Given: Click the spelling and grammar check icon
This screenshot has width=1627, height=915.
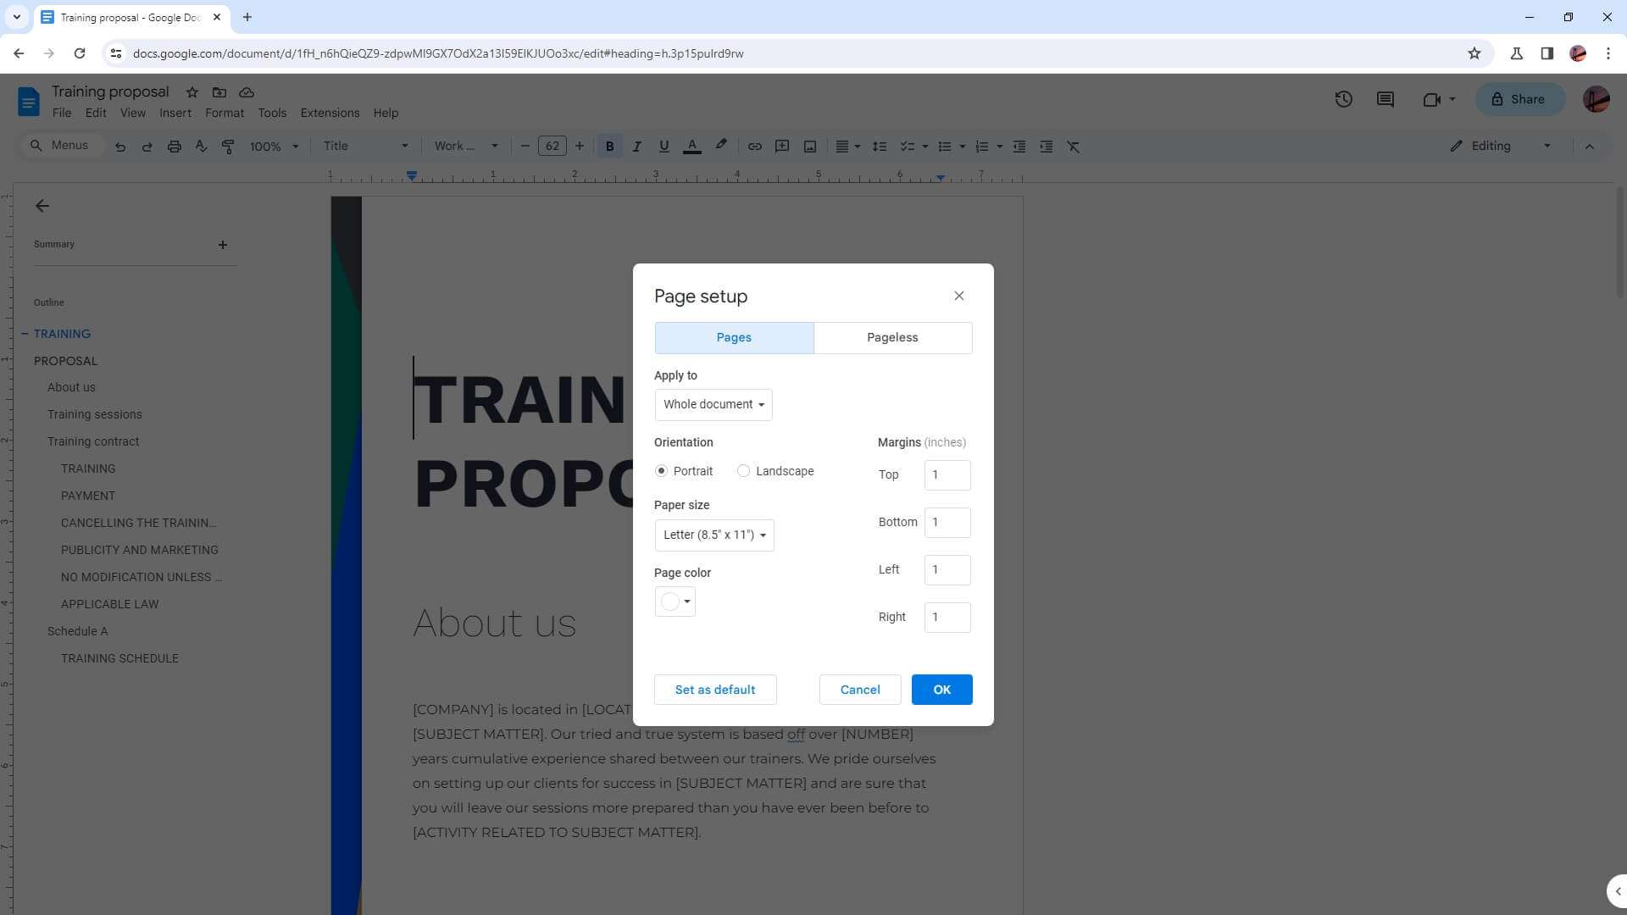Looking at the screenshot, I should [x=201, y=147].
